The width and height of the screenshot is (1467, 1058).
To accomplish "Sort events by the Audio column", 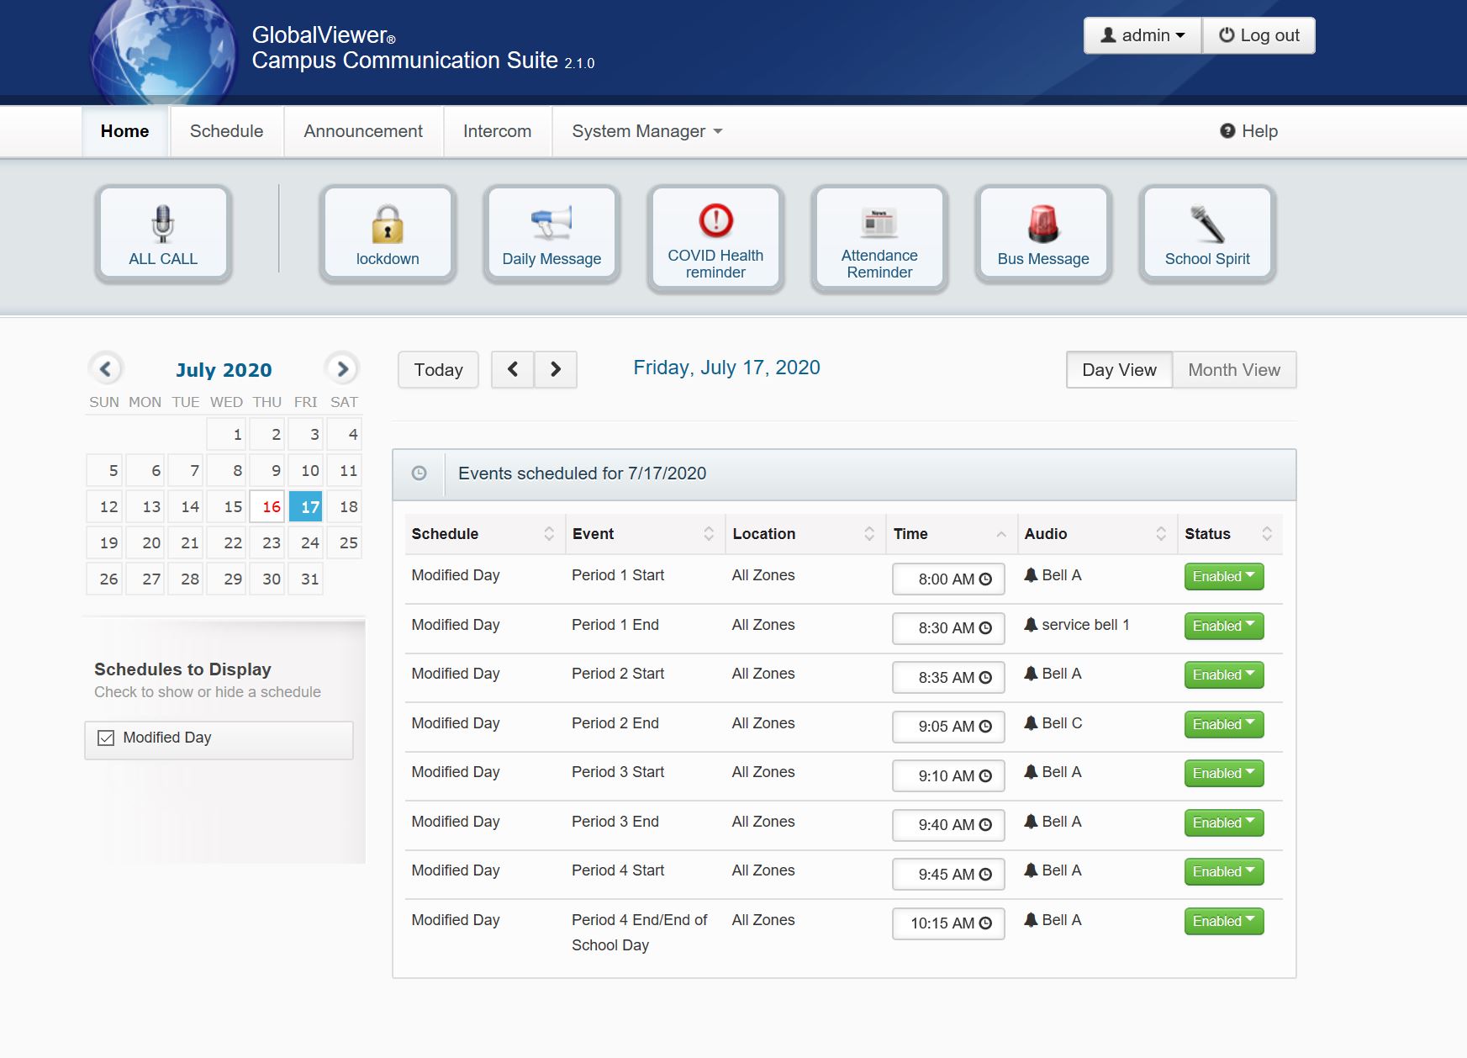I will [1097, 534].
